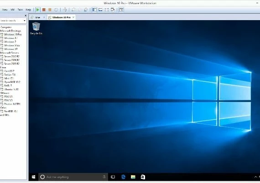Close the Home tab
Image resolution: width=260 pixels, height=183 pixels.
pyautogui.click(x=44, y=17)
